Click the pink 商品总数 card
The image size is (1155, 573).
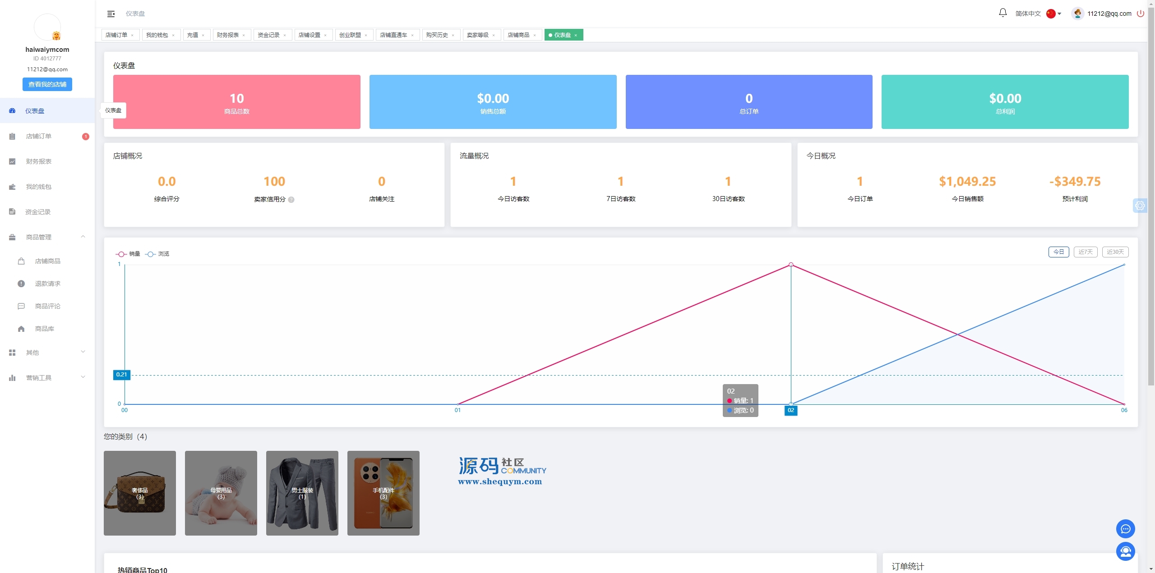click(237, 102)
